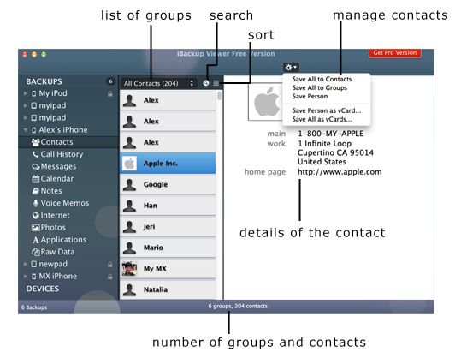Close the window with red button

coord(25,54)
